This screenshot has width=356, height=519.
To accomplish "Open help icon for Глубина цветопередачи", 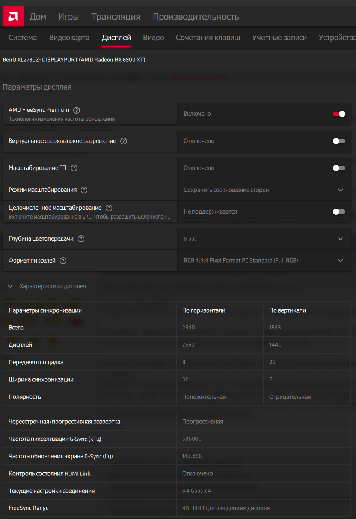I will [81, 239].
